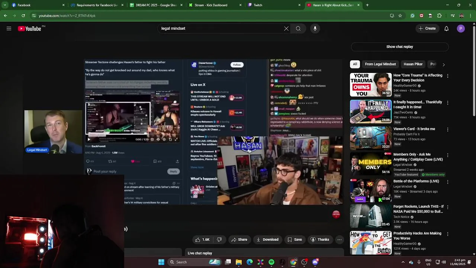This screenshot has height=268, width=476.
Task: Open options for 'Viewer's Card' video
Action: coord(448,130)
